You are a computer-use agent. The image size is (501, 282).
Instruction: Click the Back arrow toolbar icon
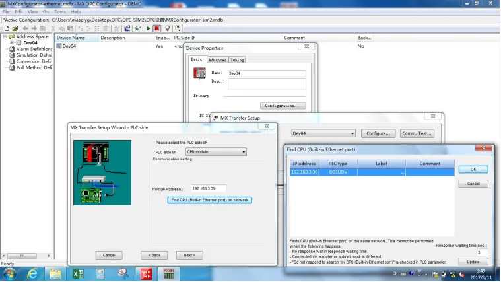click(x=26, y=28)
